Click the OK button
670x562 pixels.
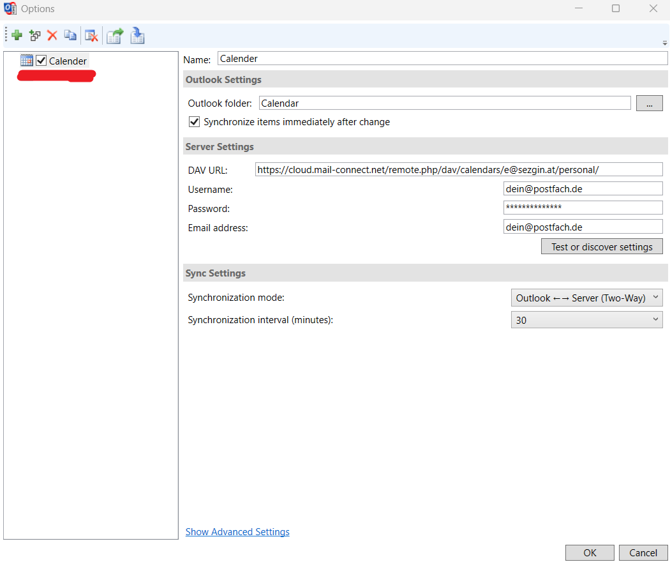point(590,553)
